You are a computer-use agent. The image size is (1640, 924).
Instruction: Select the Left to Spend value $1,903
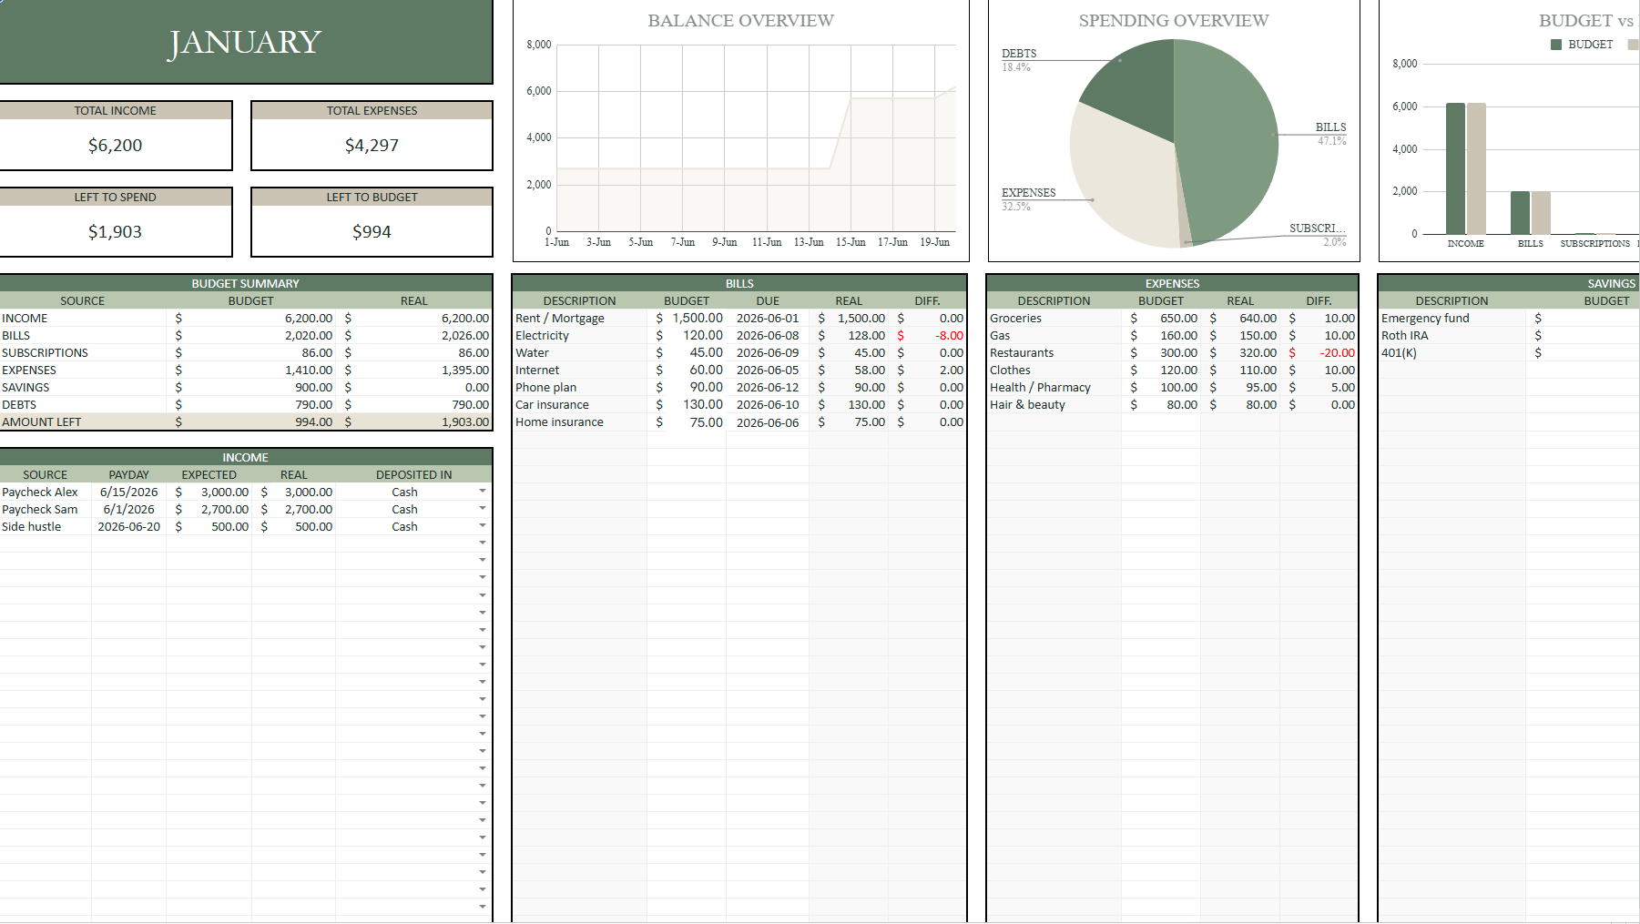pyautogui.click(x=115, y=231)
